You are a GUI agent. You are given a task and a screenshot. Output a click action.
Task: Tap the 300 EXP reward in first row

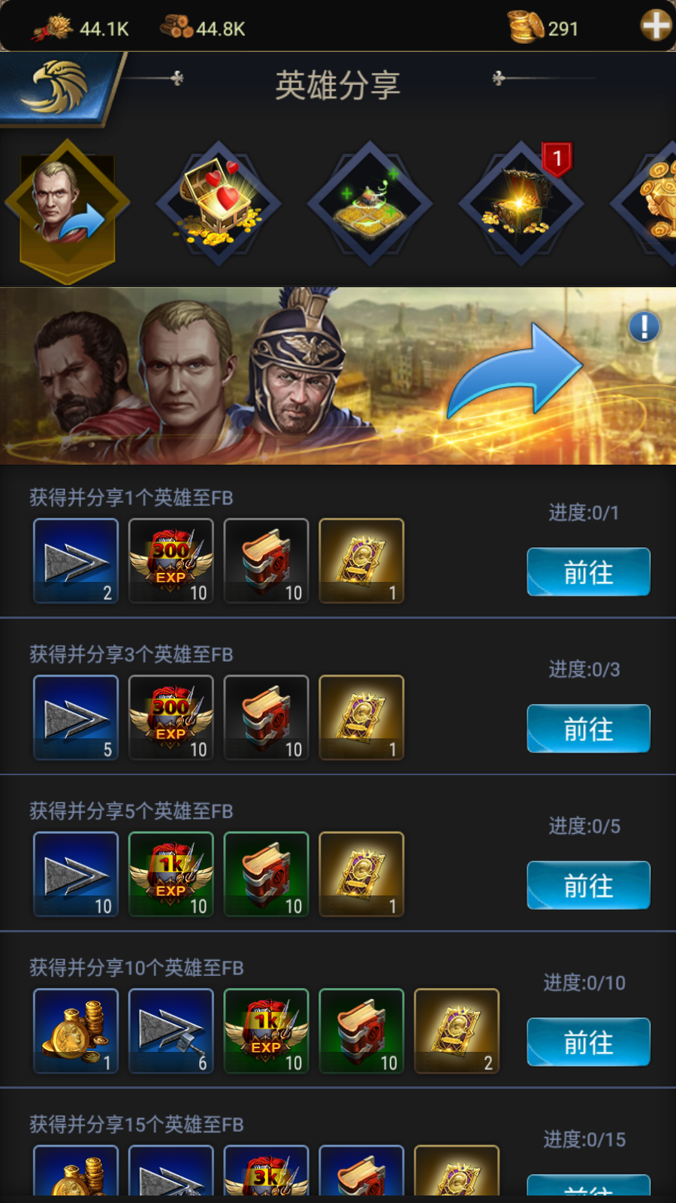(171, 561)
